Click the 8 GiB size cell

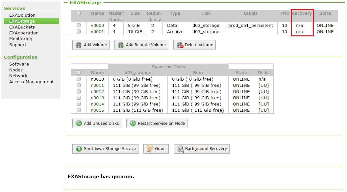(134, 26)
